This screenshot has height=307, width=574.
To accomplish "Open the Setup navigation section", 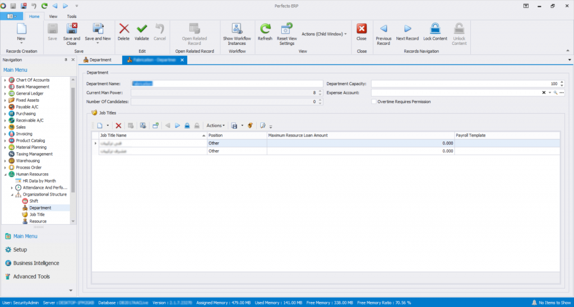I will [20, 249].
